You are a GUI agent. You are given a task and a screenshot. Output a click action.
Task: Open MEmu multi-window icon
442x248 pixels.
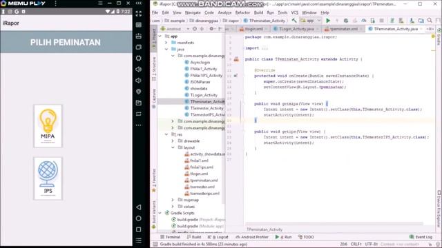tap(138, 47)
